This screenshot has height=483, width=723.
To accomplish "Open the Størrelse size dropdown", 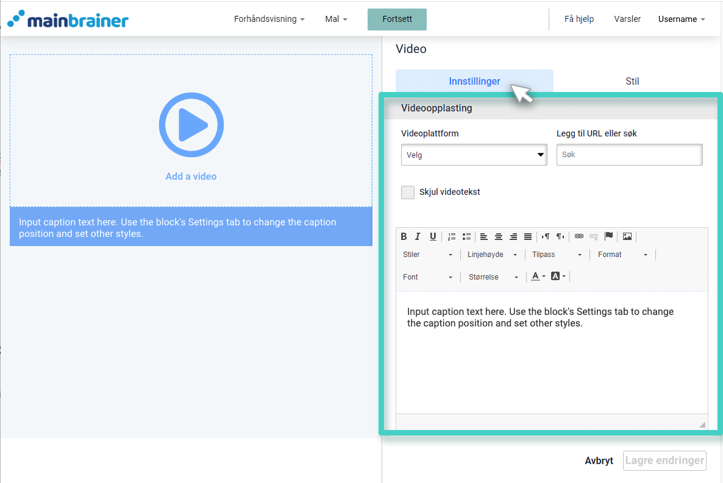I will click(x=493, y=277).
